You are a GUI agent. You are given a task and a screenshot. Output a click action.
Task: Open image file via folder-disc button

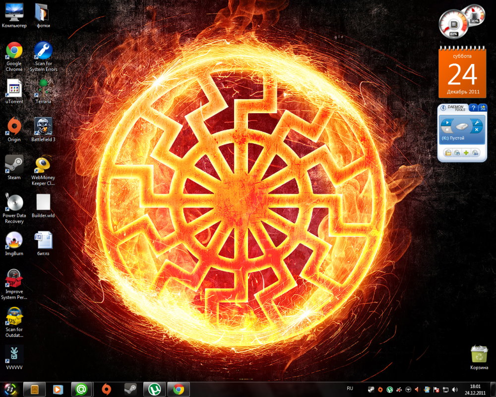point(448,153)
